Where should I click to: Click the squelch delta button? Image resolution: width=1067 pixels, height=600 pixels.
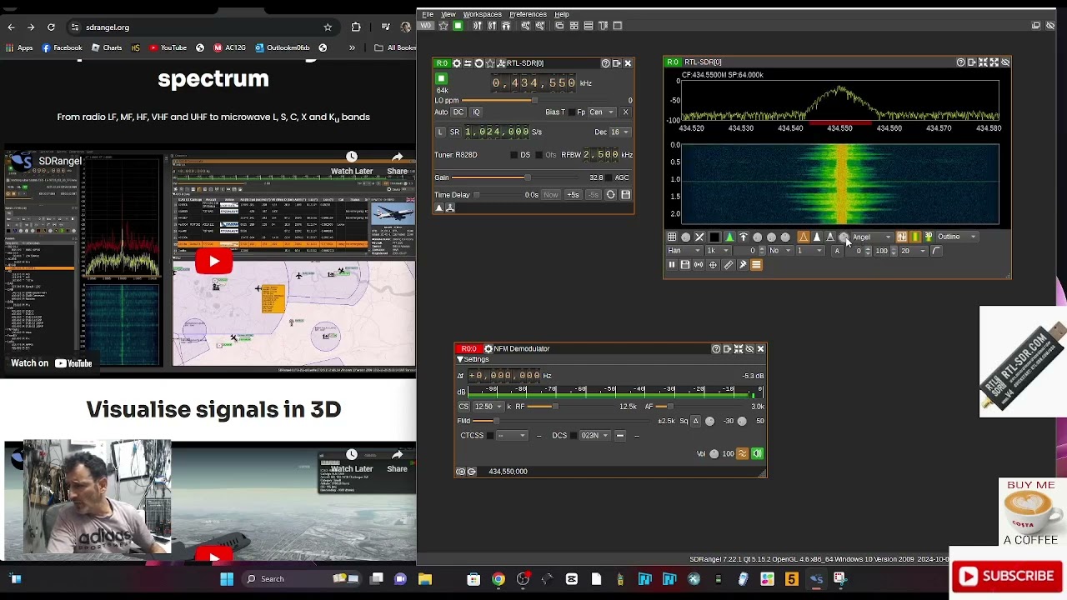696,422
